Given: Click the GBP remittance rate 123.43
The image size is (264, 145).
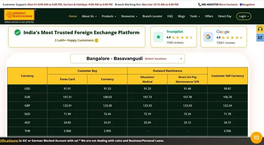Looking at the screenshot, I should tap(187, 105).
